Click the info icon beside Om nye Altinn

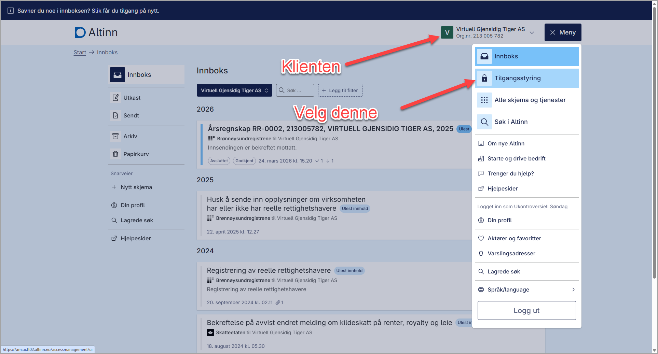(481, 143)
